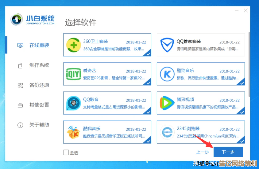Click the 酷我音乐 orange box icon
This screenshot has width=259, height=169.
coord(73,132)
